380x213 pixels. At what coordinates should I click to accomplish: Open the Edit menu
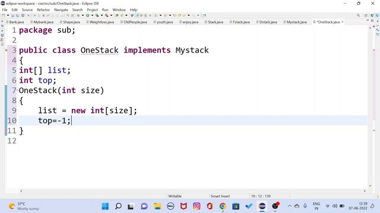tap(14, 9)
